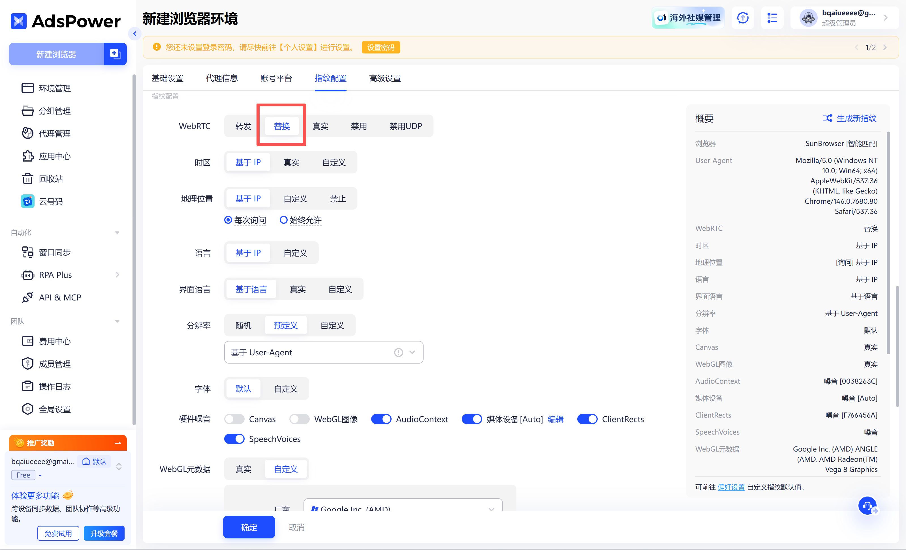Viewport: 906px width, 550px height.
Task: Click the upload/update icon in top bar
Action: click(743, 18)
